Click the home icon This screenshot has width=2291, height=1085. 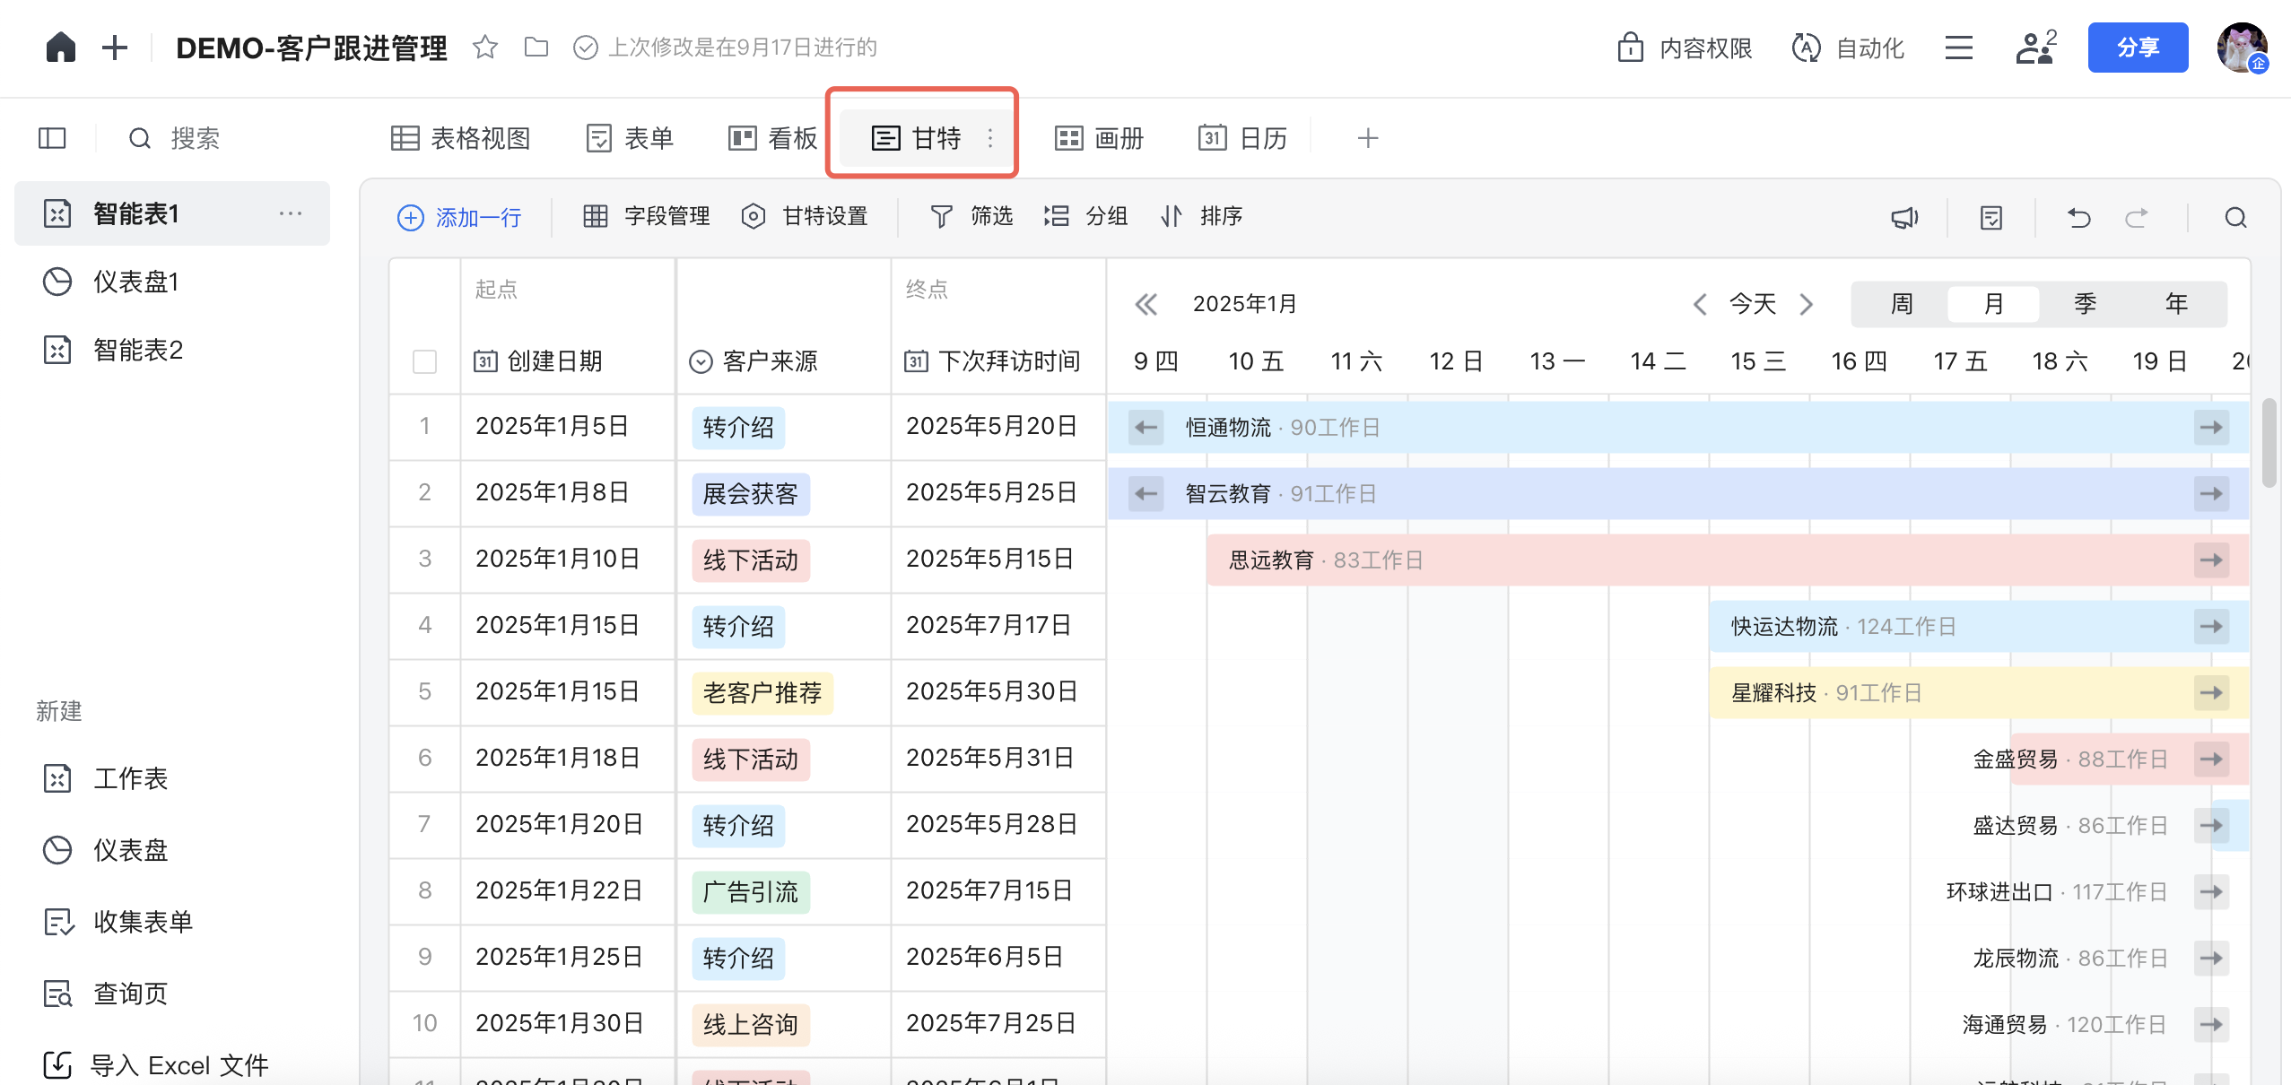(x=60, y=47)
